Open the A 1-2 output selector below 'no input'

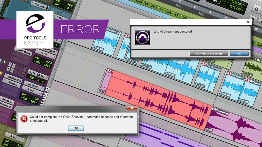(30, 90)
